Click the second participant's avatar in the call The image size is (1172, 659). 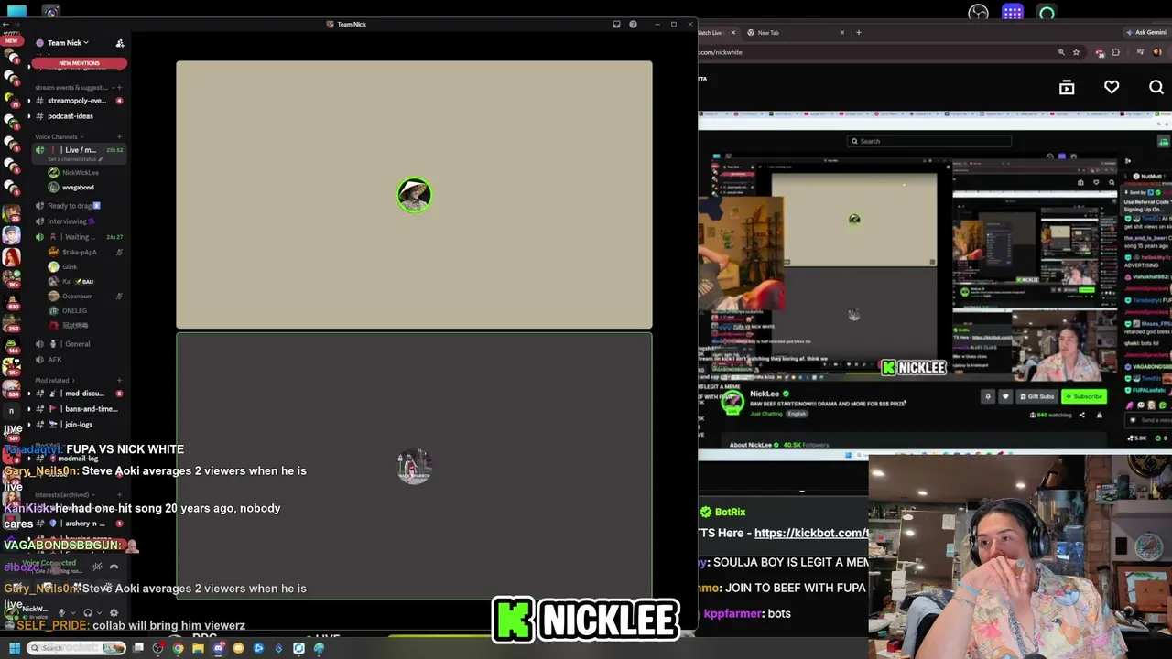(x=415, y=466)
